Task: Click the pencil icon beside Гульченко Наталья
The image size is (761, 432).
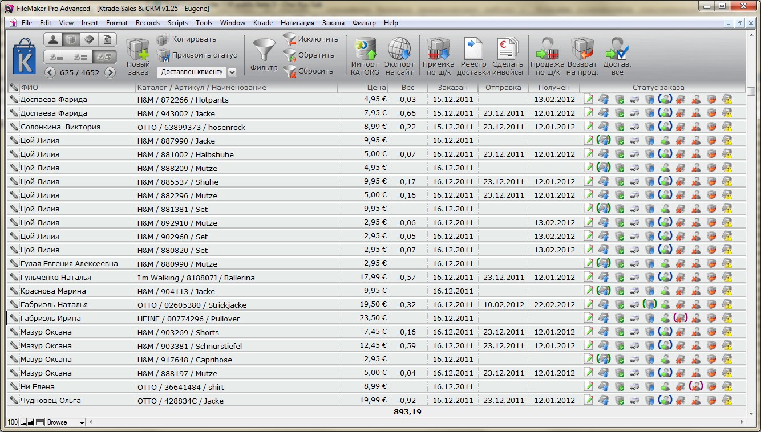Action: [14, 277]
